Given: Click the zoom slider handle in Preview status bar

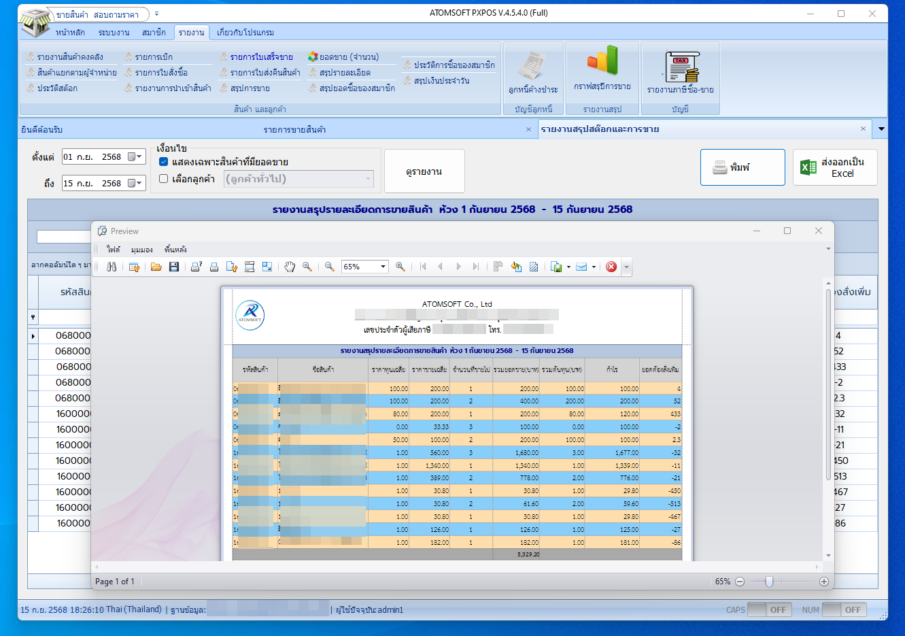Looking at the screenshot, I should (769, 582).
